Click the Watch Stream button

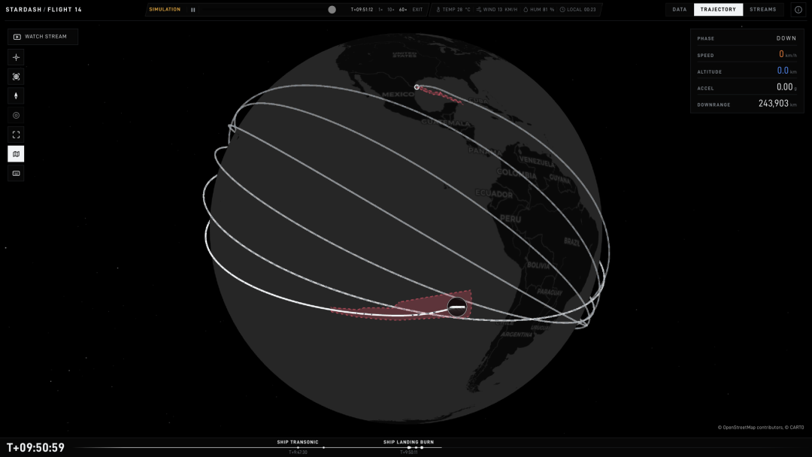pyautogui.click(x=42, y=37)
